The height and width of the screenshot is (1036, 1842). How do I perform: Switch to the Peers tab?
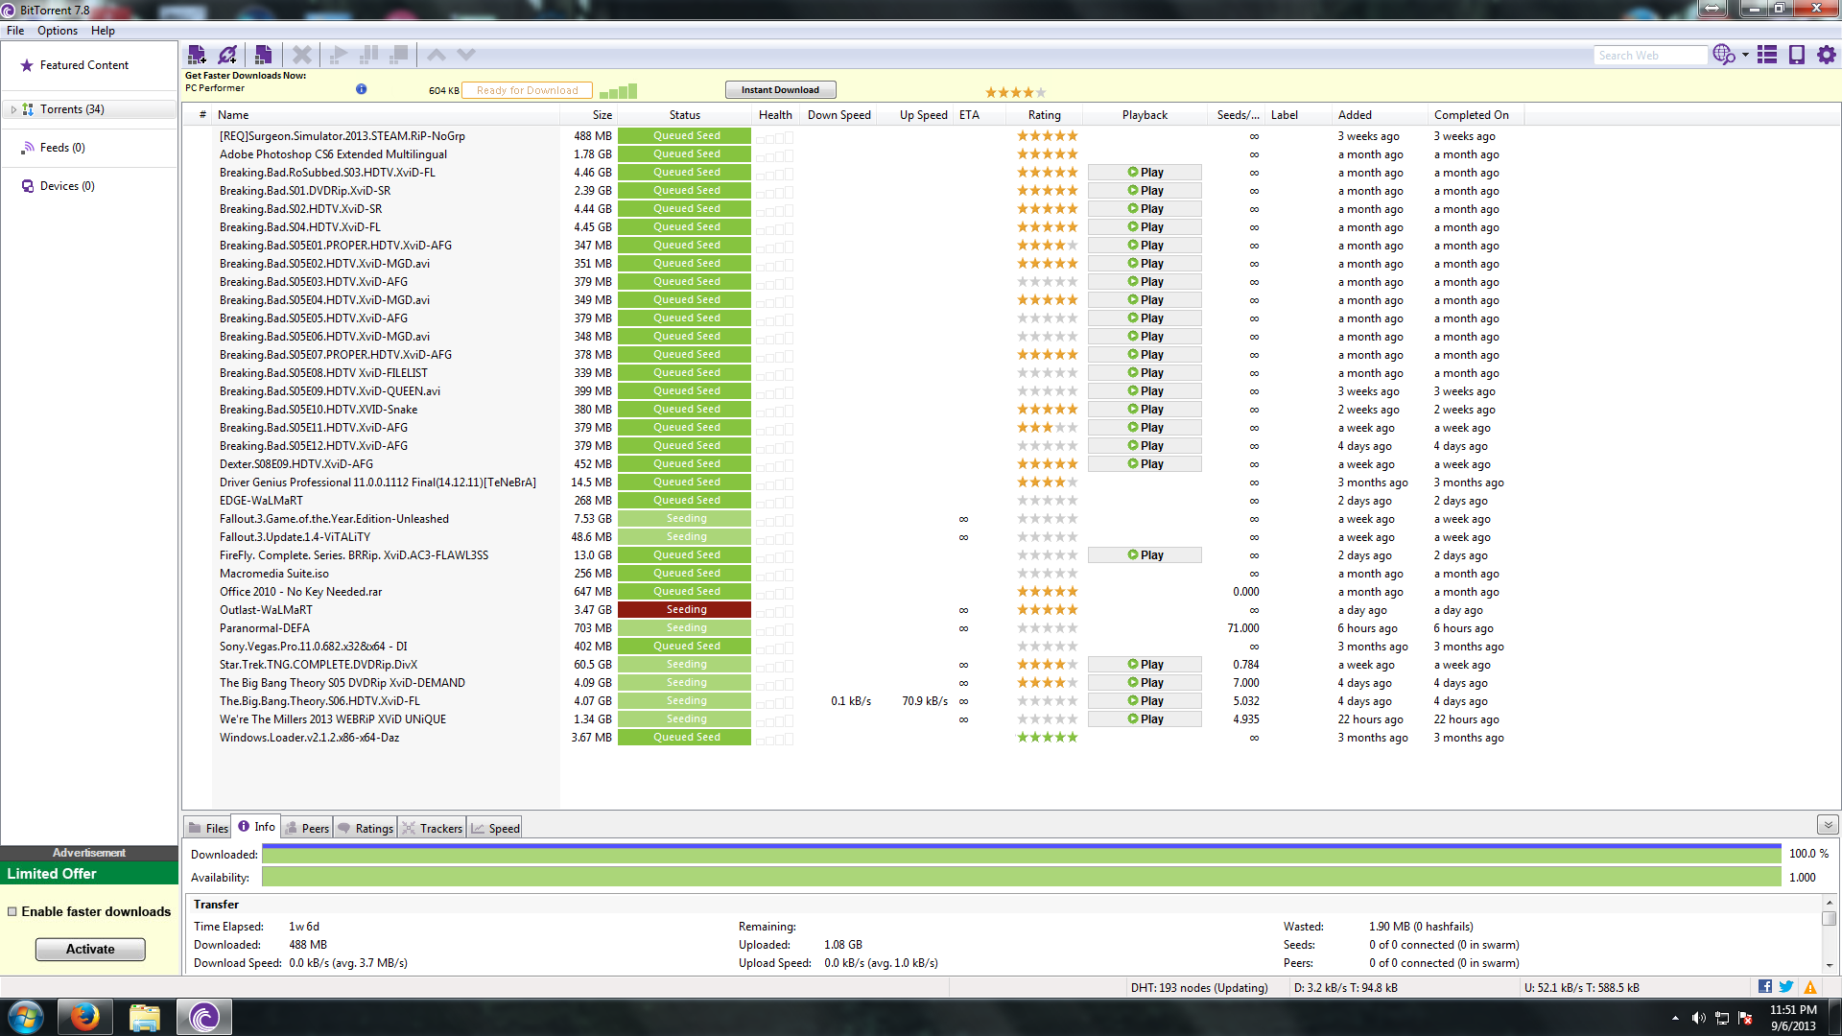[x=307, y=829]
